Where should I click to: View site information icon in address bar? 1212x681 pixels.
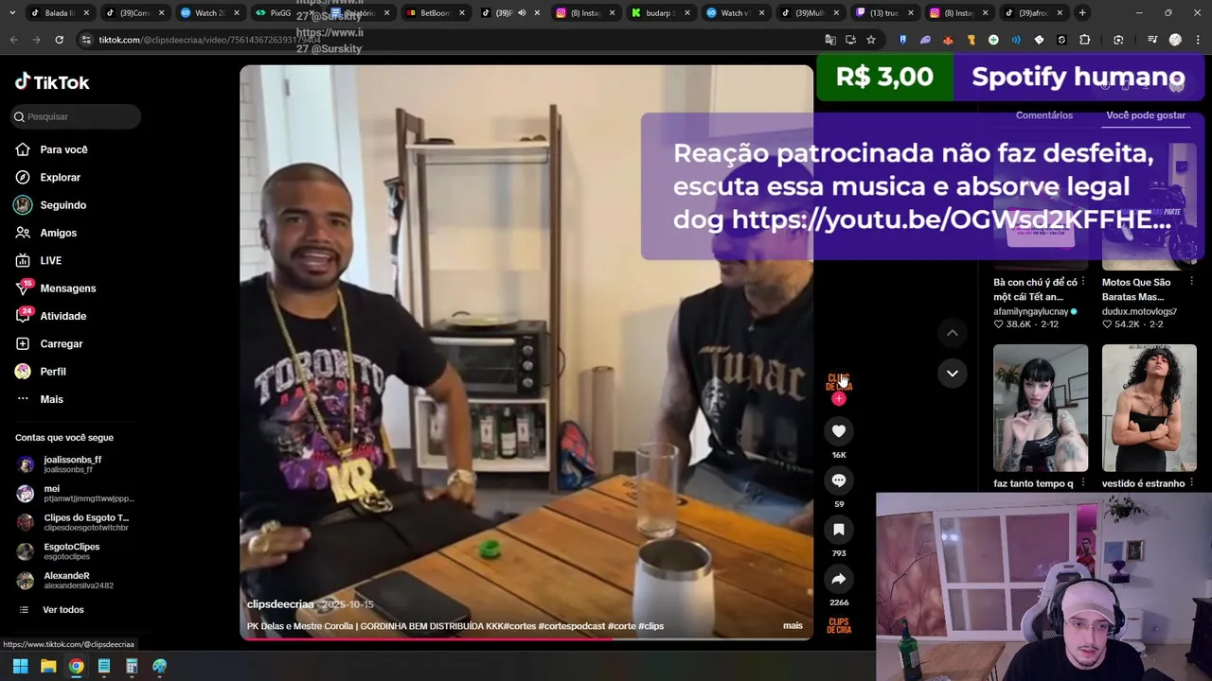(x=87, y=40)
